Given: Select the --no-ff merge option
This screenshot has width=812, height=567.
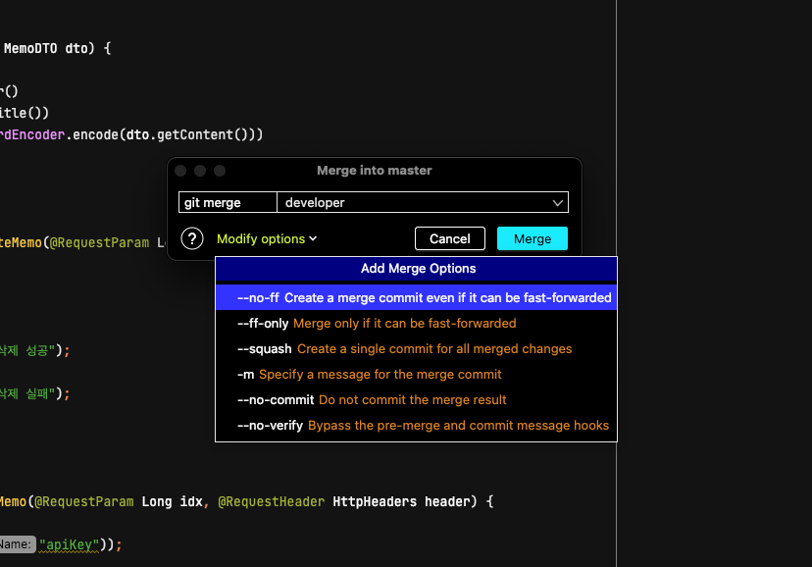Looking at the screenshot, I should coord(416,298).
